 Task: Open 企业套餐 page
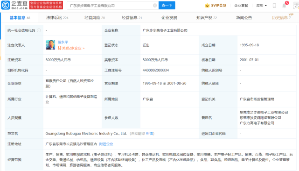coord(241,6)
